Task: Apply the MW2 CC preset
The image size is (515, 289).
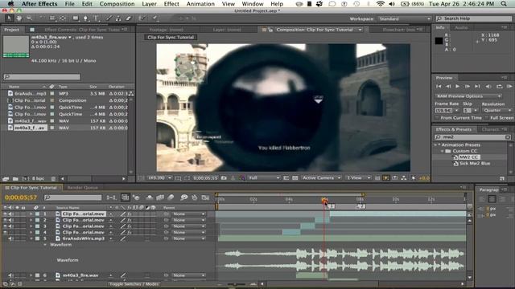Action: 468,157
